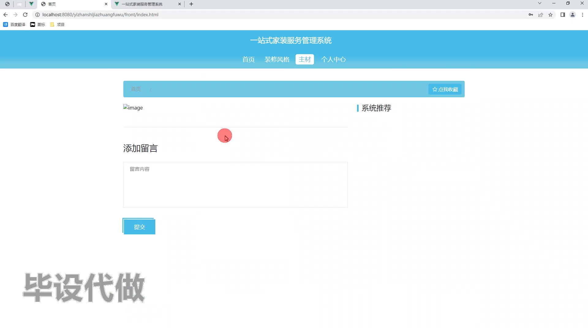Reload the current page
588x328 pixels.
[x=25, y=15]
